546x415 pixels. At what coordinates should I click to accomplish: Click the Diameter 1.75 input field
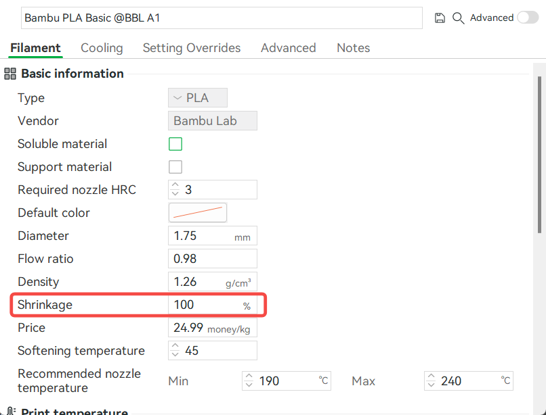pyautogui.click(x=213, y=236)
